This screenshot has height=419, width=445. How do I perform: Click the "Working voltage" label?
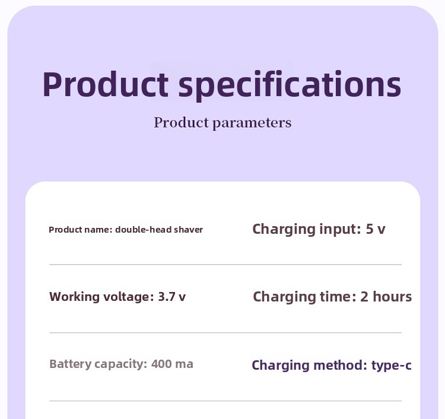coord(100,297)
